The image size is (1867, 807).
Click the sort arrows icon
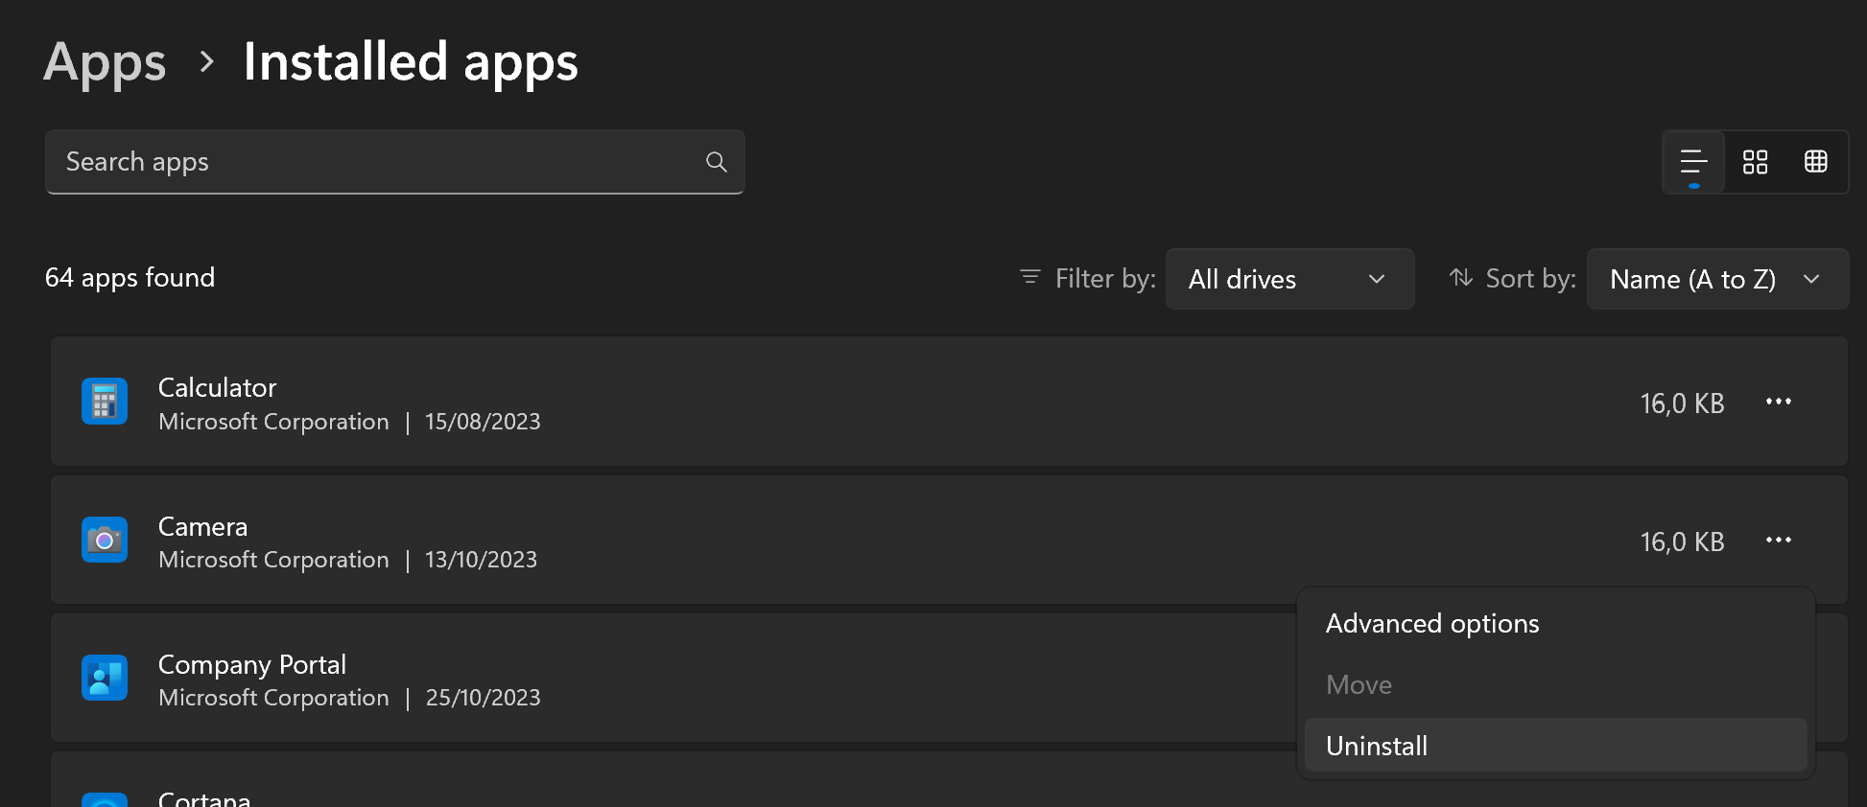[x=1460, y=278]
